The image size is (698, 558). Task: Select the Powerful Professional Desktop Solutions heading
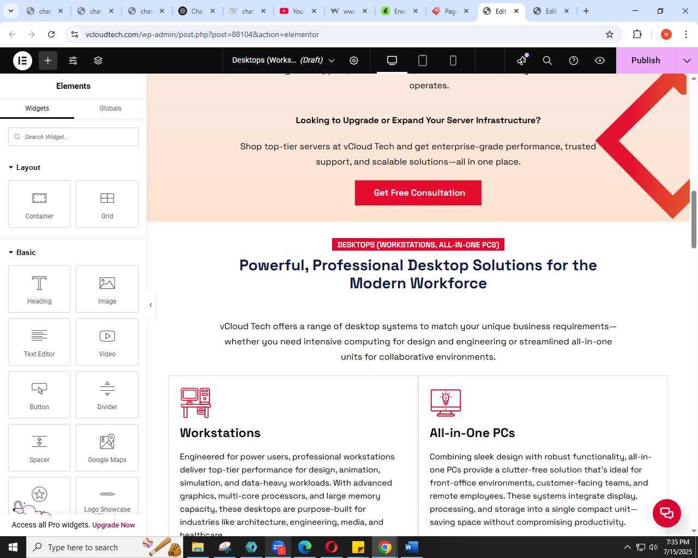click(418, 274)
